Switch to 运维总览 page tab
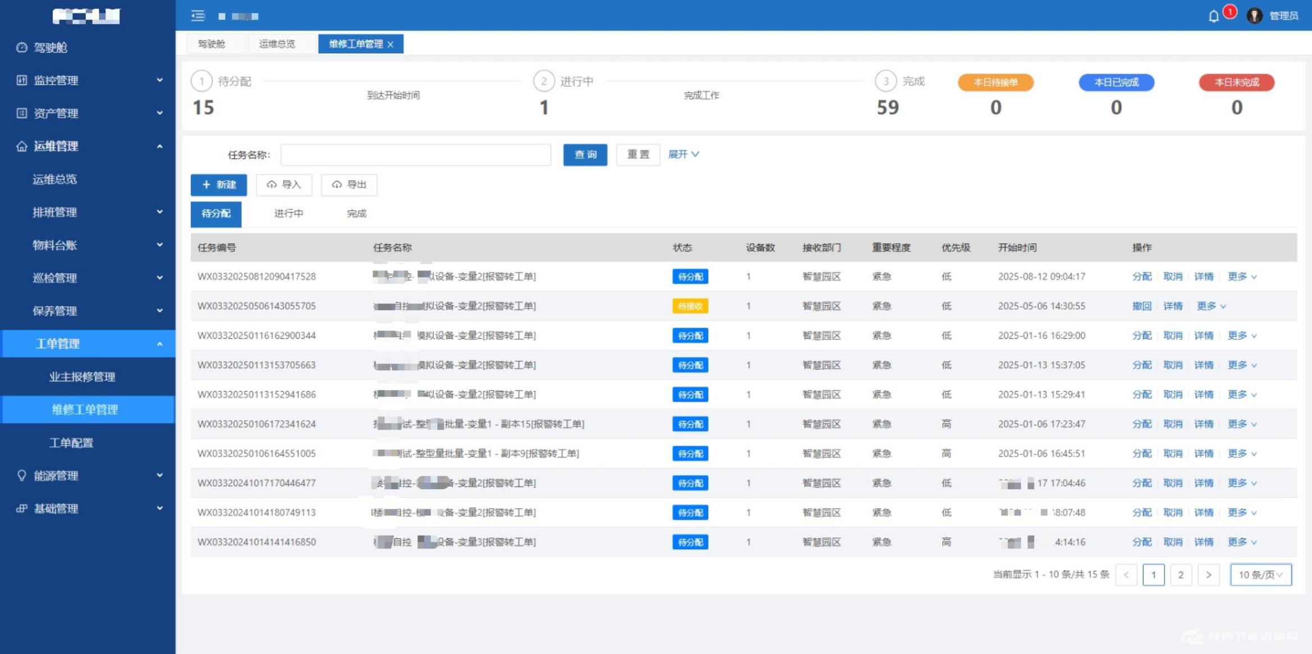Viewport: 1312px width, 654px height. (x=277, y=44)
